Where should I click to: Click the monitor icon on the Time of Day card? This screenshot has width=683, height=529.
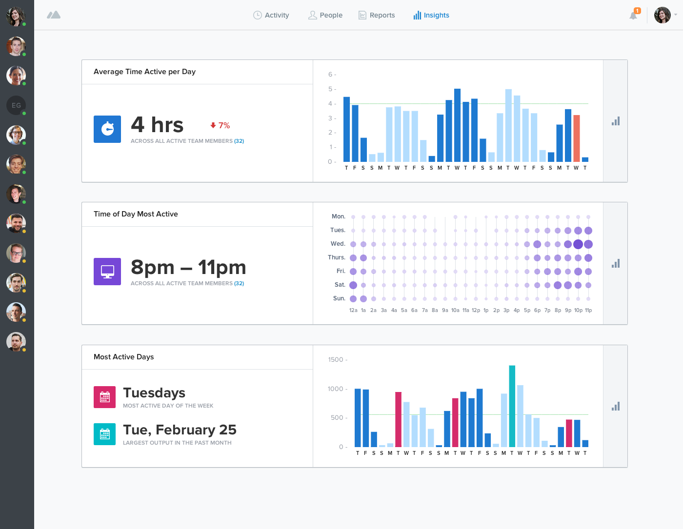[107, 272]
